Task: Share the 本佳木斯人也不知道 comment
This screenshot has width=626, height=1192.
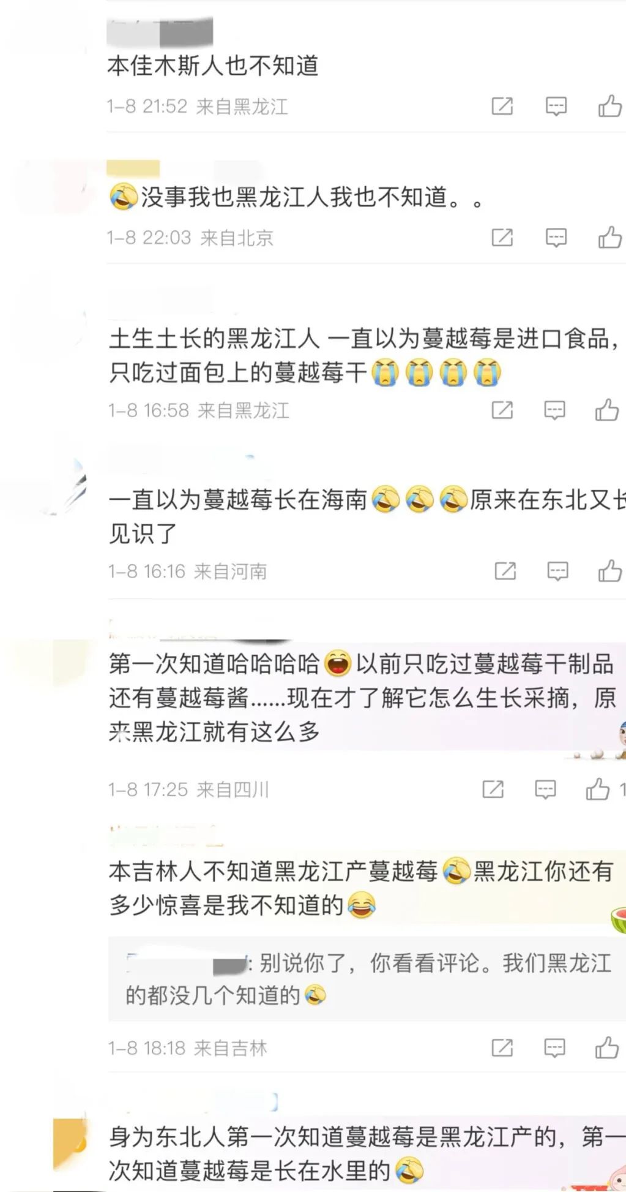Action: (502, 107)
